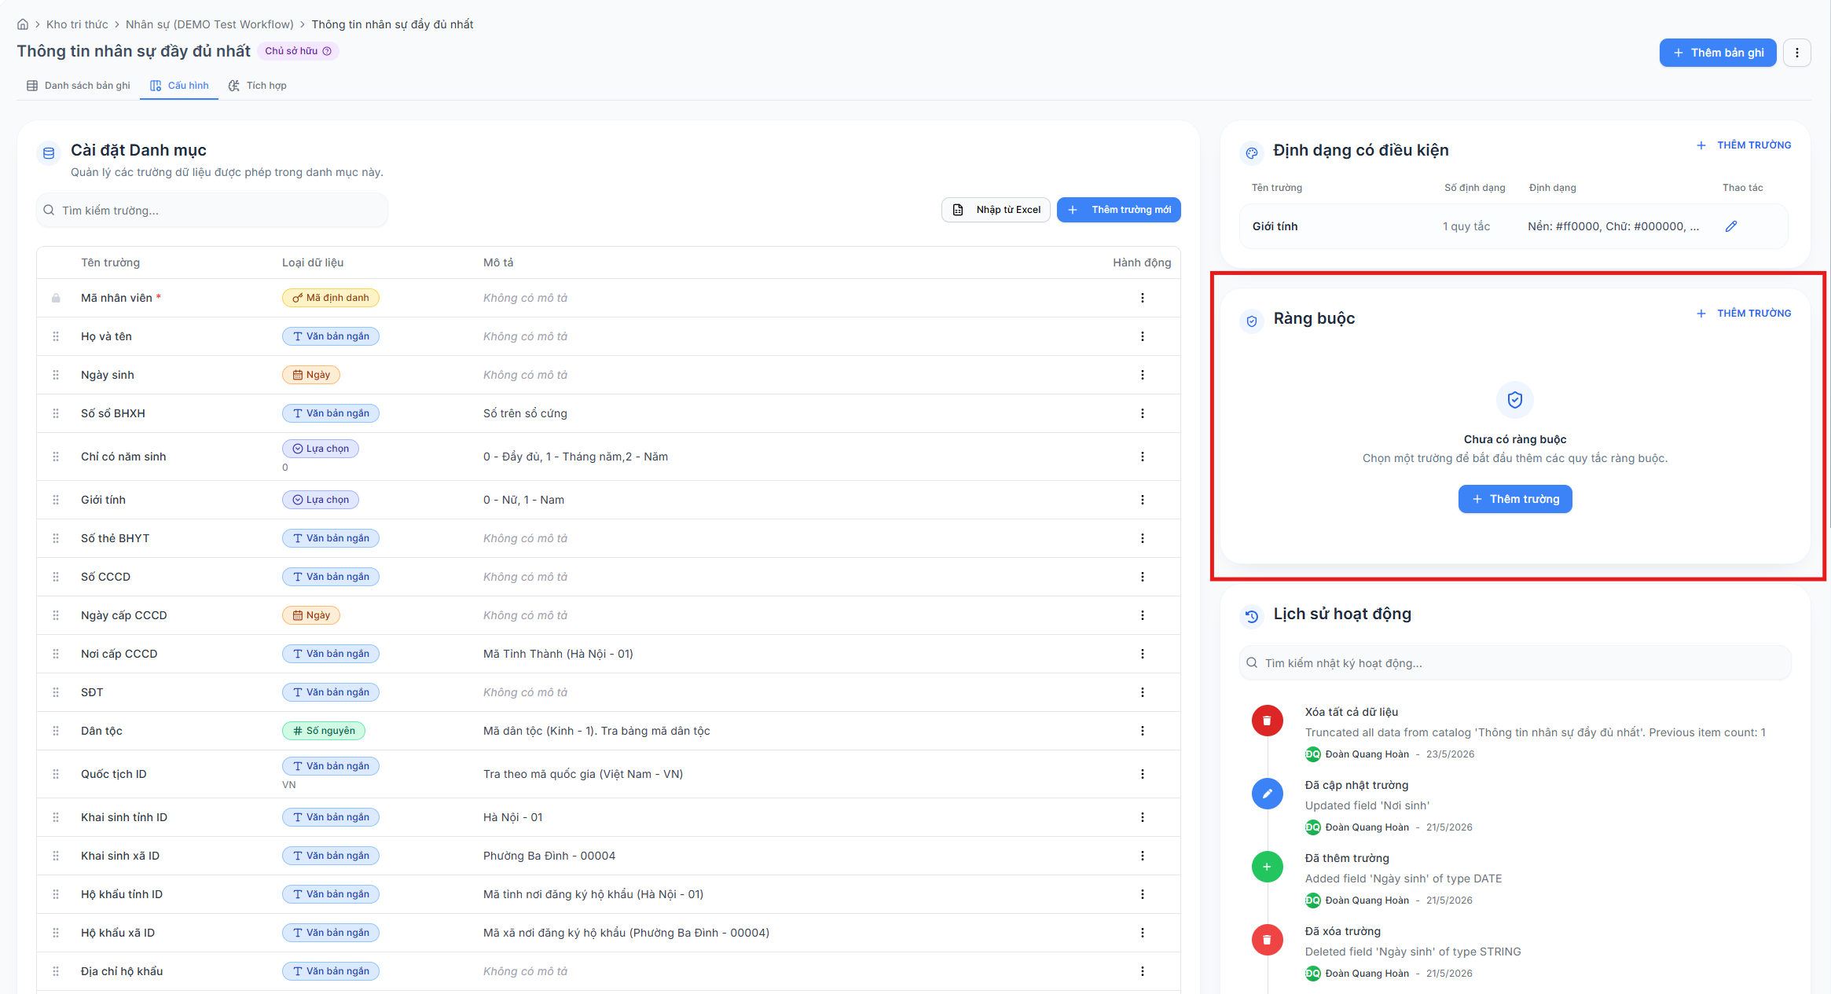Open actions menu for Ngày sinh row
This screenshot has width=1831, height=994.
[1143, 375]
